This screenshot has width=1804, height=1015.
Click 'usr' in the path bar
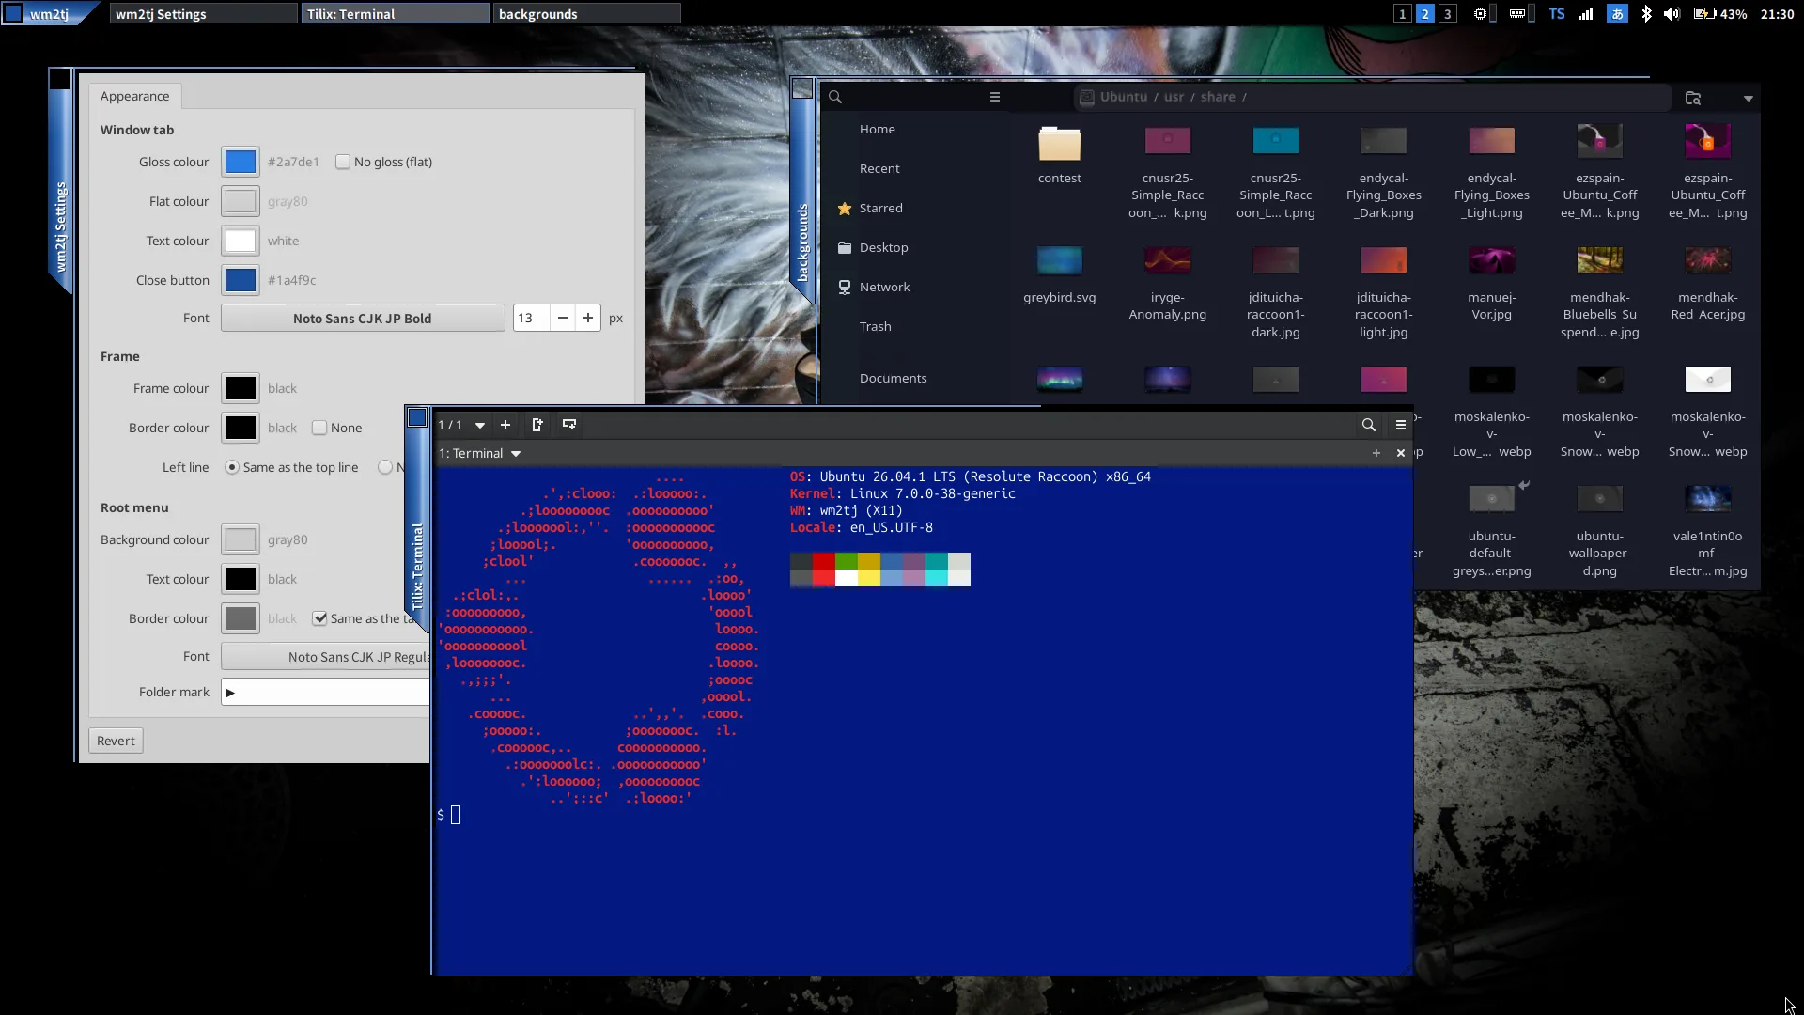1174,97
